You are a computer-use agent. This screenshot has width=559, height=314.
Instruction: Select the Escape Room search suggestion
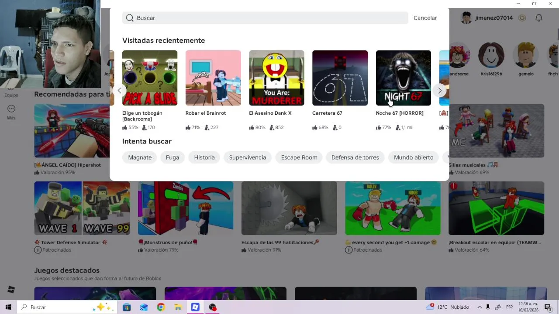coord(299,157)
